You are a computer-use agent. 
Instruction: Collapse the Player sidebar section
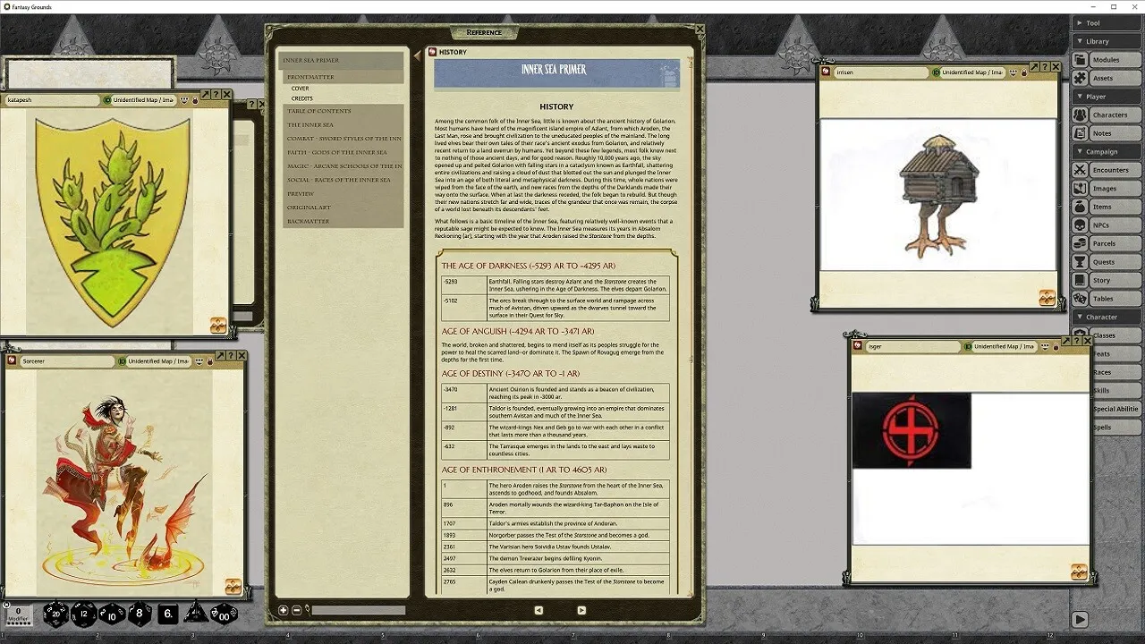(1106, 97)
